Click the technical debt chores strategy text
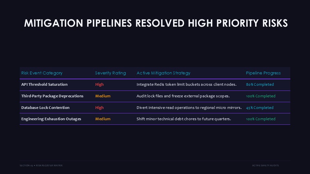The image size is (310, 174). pos(184,119)
